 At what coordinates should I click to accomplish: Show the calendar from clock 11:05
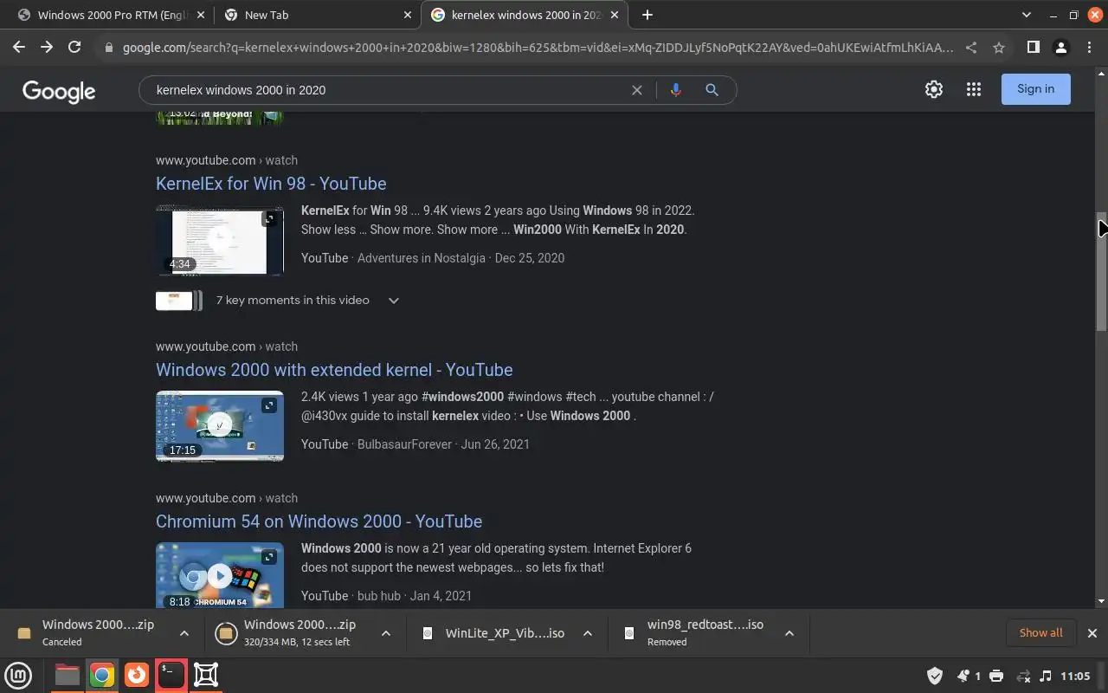point(1075,676)
